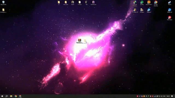Select the 'Job' desktop icon
The image size is (175, 98).
click(86, 3)
